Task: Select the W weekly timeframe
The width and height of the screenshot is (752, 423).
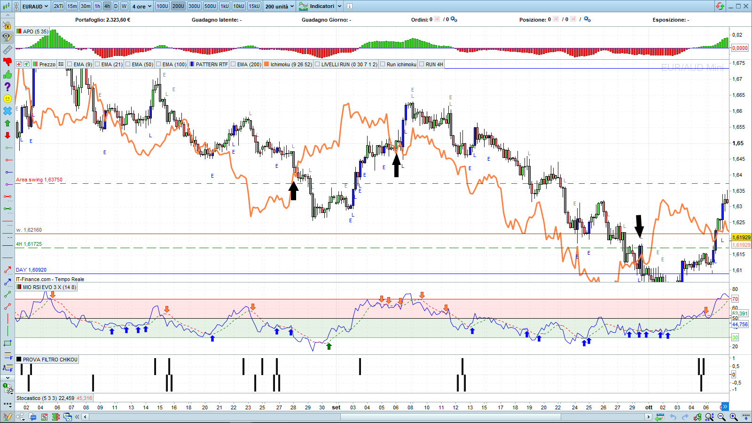Action: click(x=124, y=6)
